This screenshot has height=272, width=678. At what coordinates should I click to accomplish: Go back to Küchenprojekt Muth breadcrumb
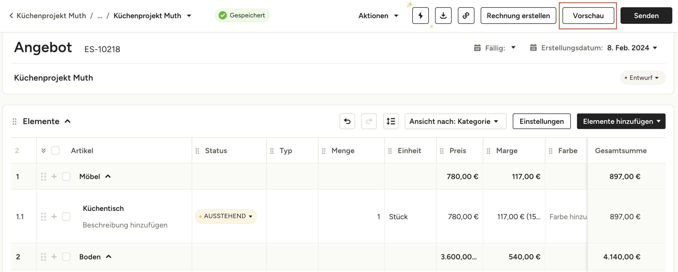(51, 16)
